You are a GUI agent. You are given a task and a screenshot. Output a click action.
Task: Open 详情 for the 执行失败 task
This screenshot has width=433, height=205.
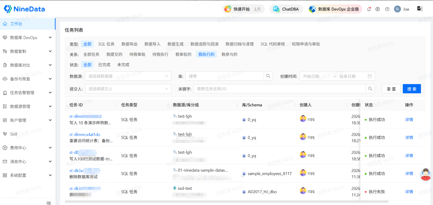(x=409, y=192)
